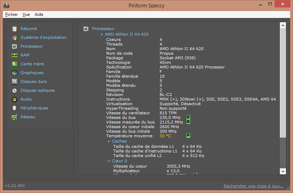Click the scrollbar down arrow
293x193 pixels.
pyautogui.click(x=283, y=171)
